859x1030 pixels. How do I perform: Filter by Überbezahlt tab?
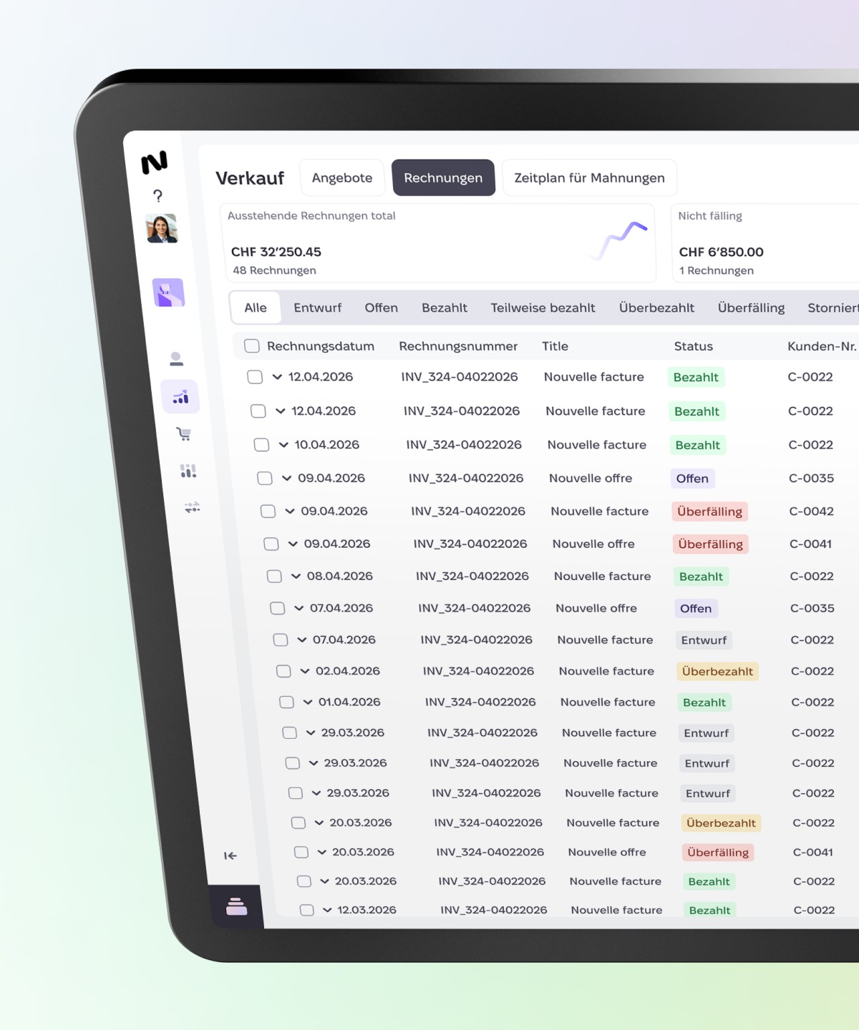click(x=656, y=308)
